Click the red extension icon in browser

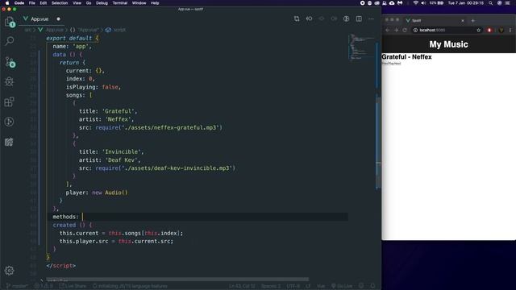pos(489,30)
